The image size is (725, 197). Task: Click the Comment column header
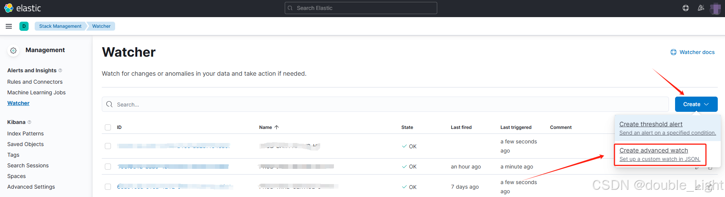(561, 127)
